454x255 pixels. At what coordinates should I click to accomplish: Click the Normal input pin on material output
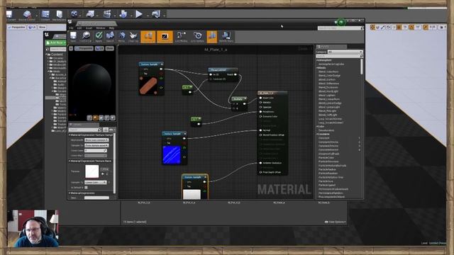tap(261, 130)
